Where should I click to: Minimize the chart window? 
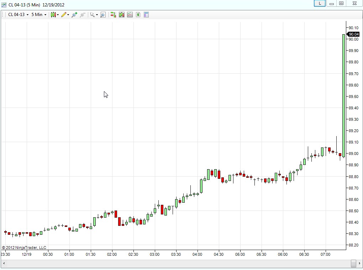332,3
